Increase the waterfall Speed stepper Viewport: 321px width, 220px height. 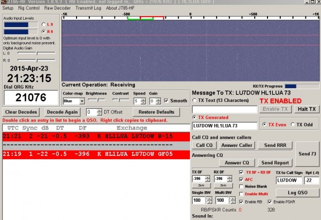pos(143,100)
